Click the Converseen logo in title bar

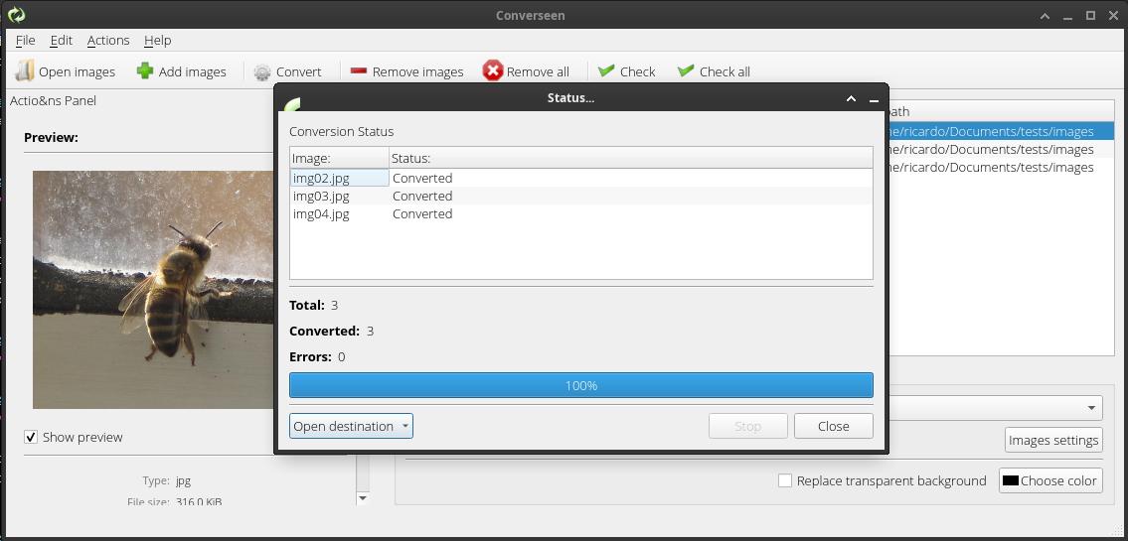click(x=16, y=15)
